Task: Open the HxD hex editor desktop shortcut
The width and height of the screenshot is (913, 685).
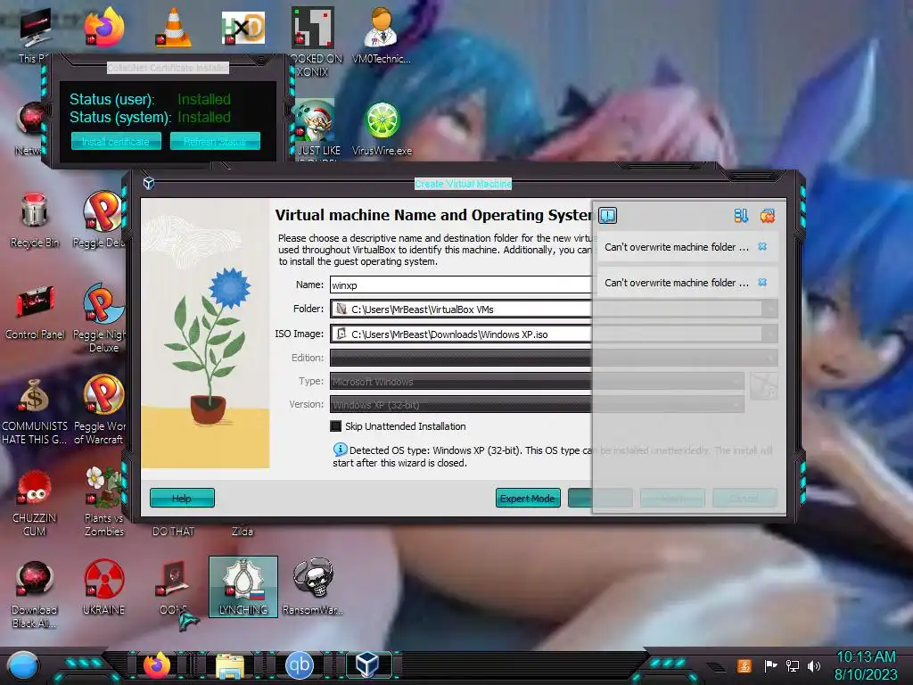Action: (x=243, y=28)
